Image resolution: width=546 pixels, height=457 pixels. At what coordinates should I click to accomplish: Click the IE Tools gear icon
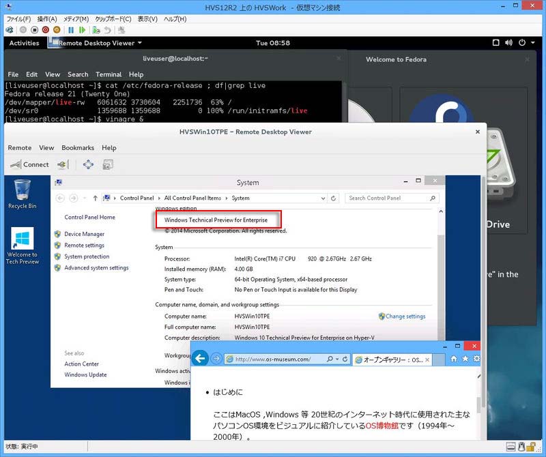(x=476, y=359)
